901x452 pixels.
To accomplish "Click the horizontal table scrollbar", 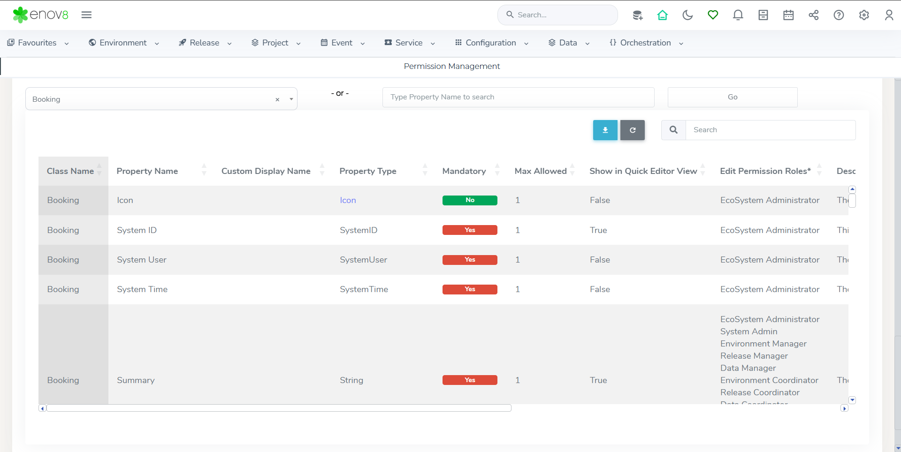I will 279,408.
